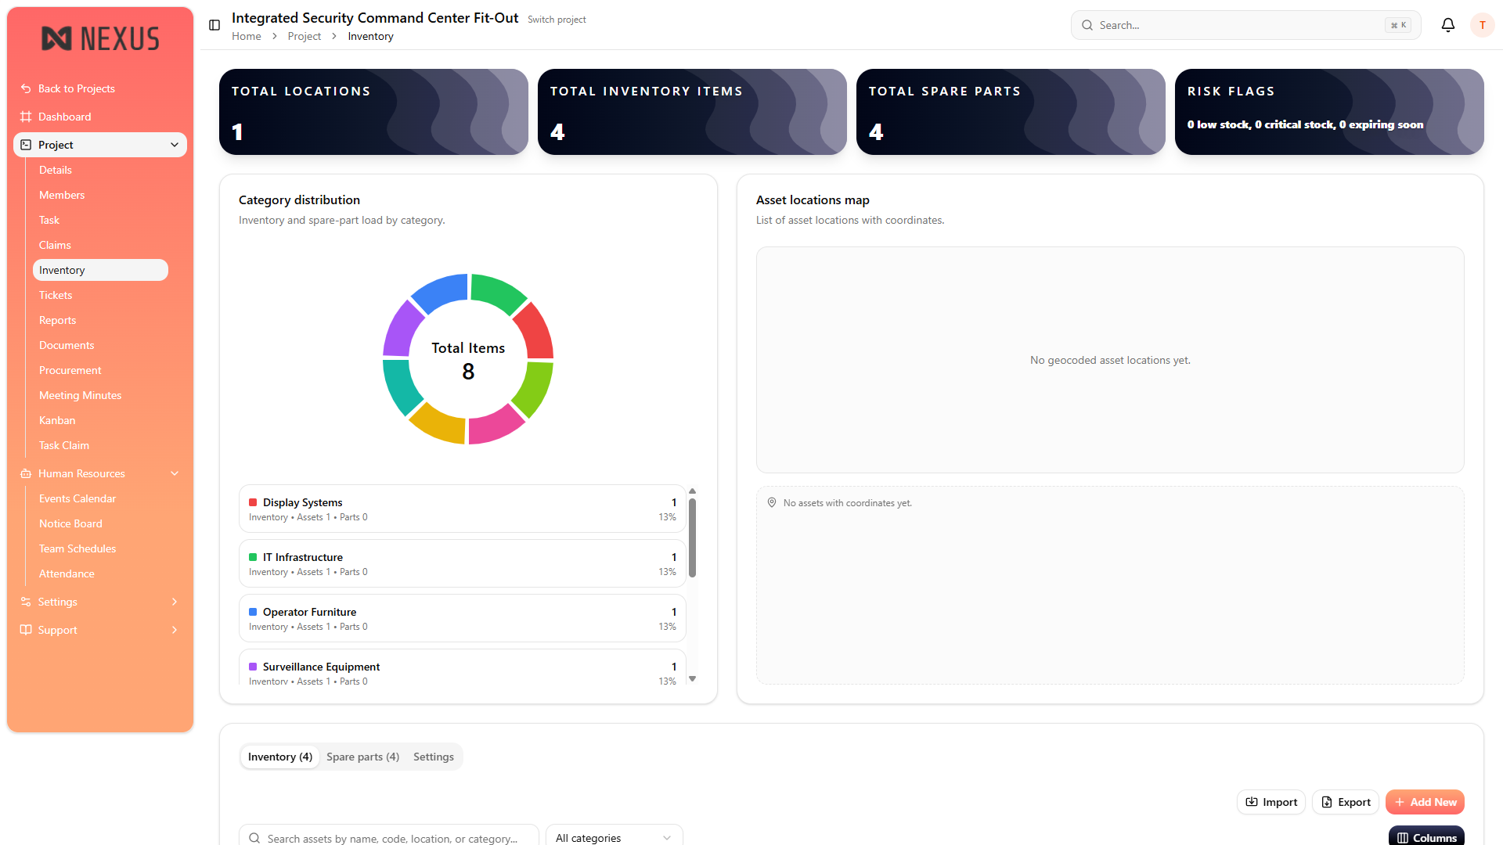Click the category list scrollbar thumb
This screenshot has width=1503, height=845.
coord(692,538)
